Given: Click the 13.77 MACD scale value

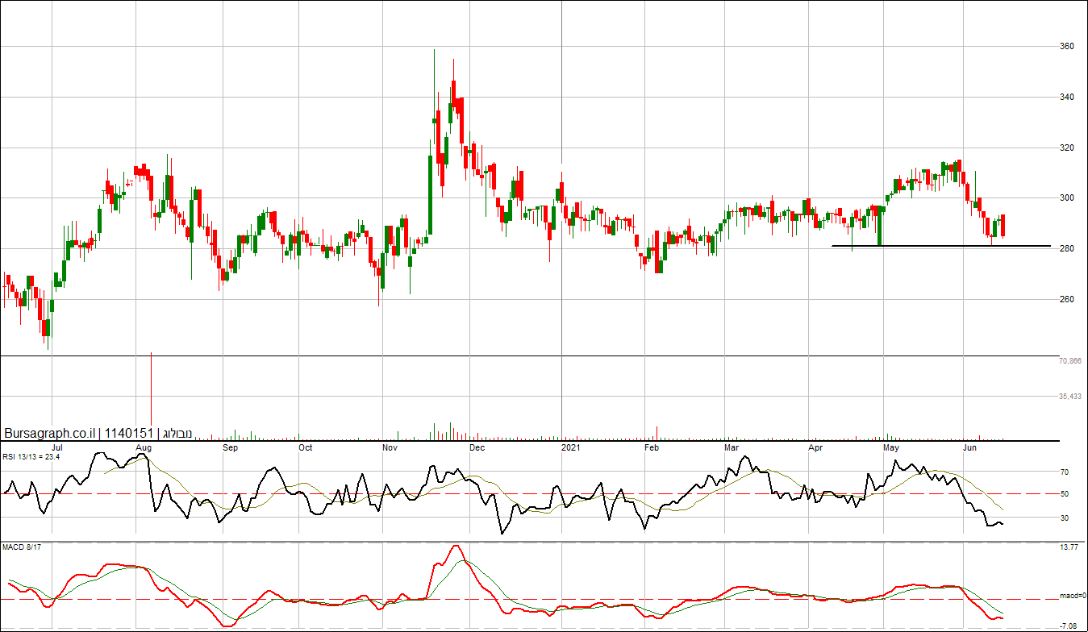Looking at the screenshot, I should point(1069,547).
